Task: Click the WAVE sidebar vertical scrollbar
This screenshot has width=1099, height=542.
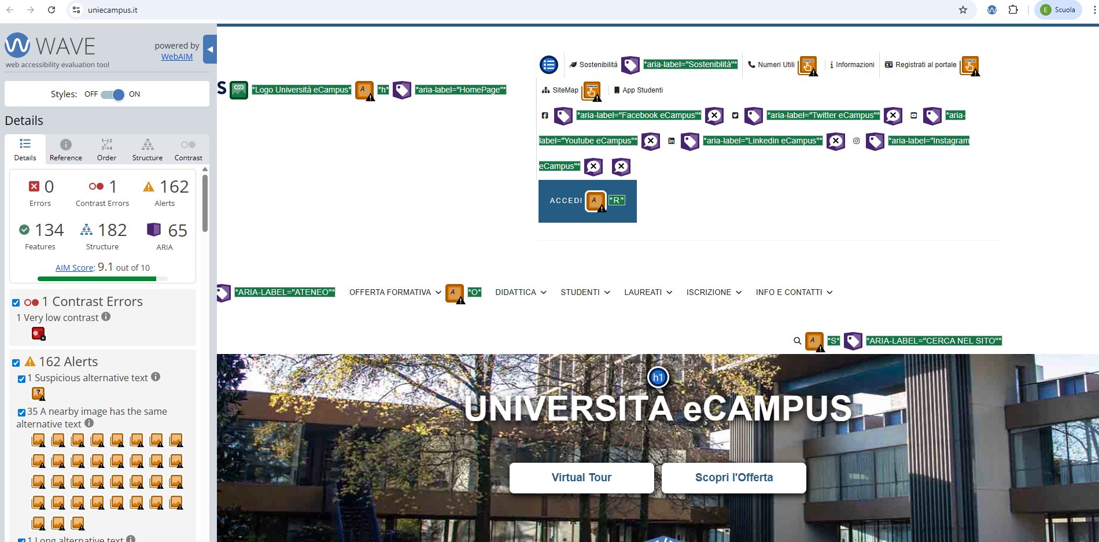Action: tap(205, 202)
